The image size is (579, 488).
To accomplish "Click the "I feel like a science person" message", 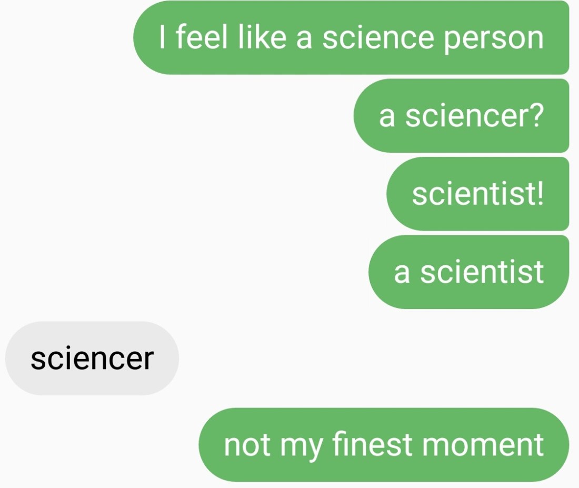I will coord(351,38).
